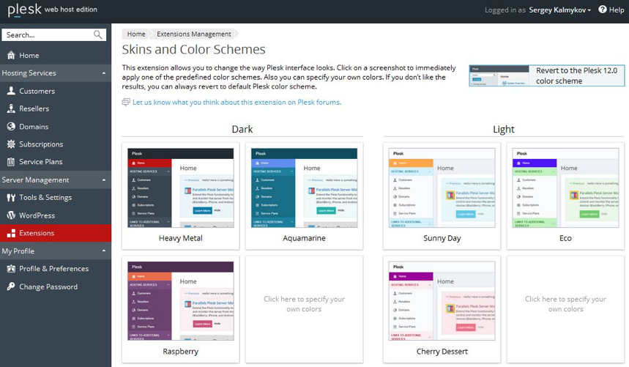Apply the Aquamarine skin thumbnail
629x367 pixels.
point(304,188)
